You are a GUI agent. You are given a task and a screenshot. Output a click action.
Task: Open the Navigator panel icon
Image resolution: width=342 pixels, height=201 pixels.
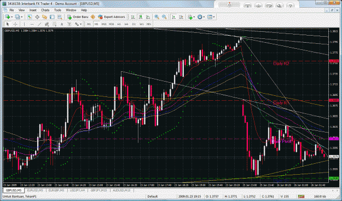point(44,17)
